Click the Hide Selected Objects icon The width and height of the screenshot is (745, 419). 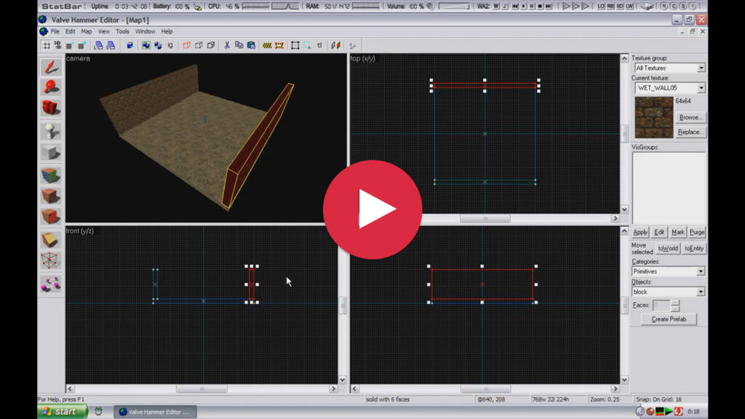tap(187, 45)
